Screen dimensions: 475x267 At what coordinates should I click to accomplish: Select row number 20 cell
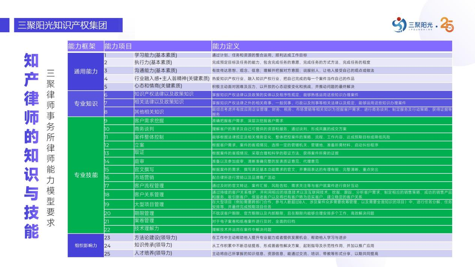coord(119,213)
